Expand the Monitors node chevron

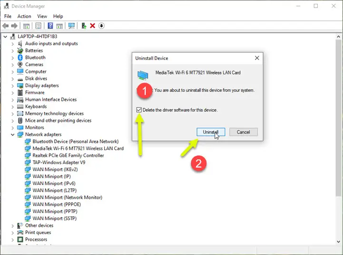tap(13, 127)
